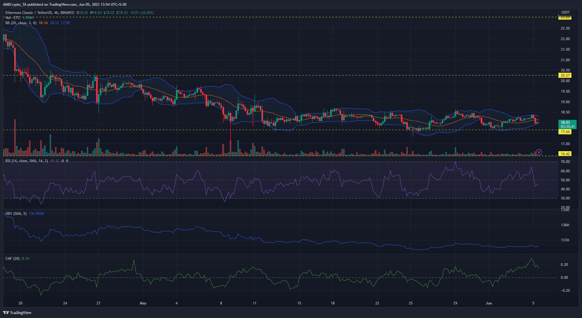Viewport: 582px width, 318px height.
Task: Click date 15 on the time axis
Action: (299, 303)
